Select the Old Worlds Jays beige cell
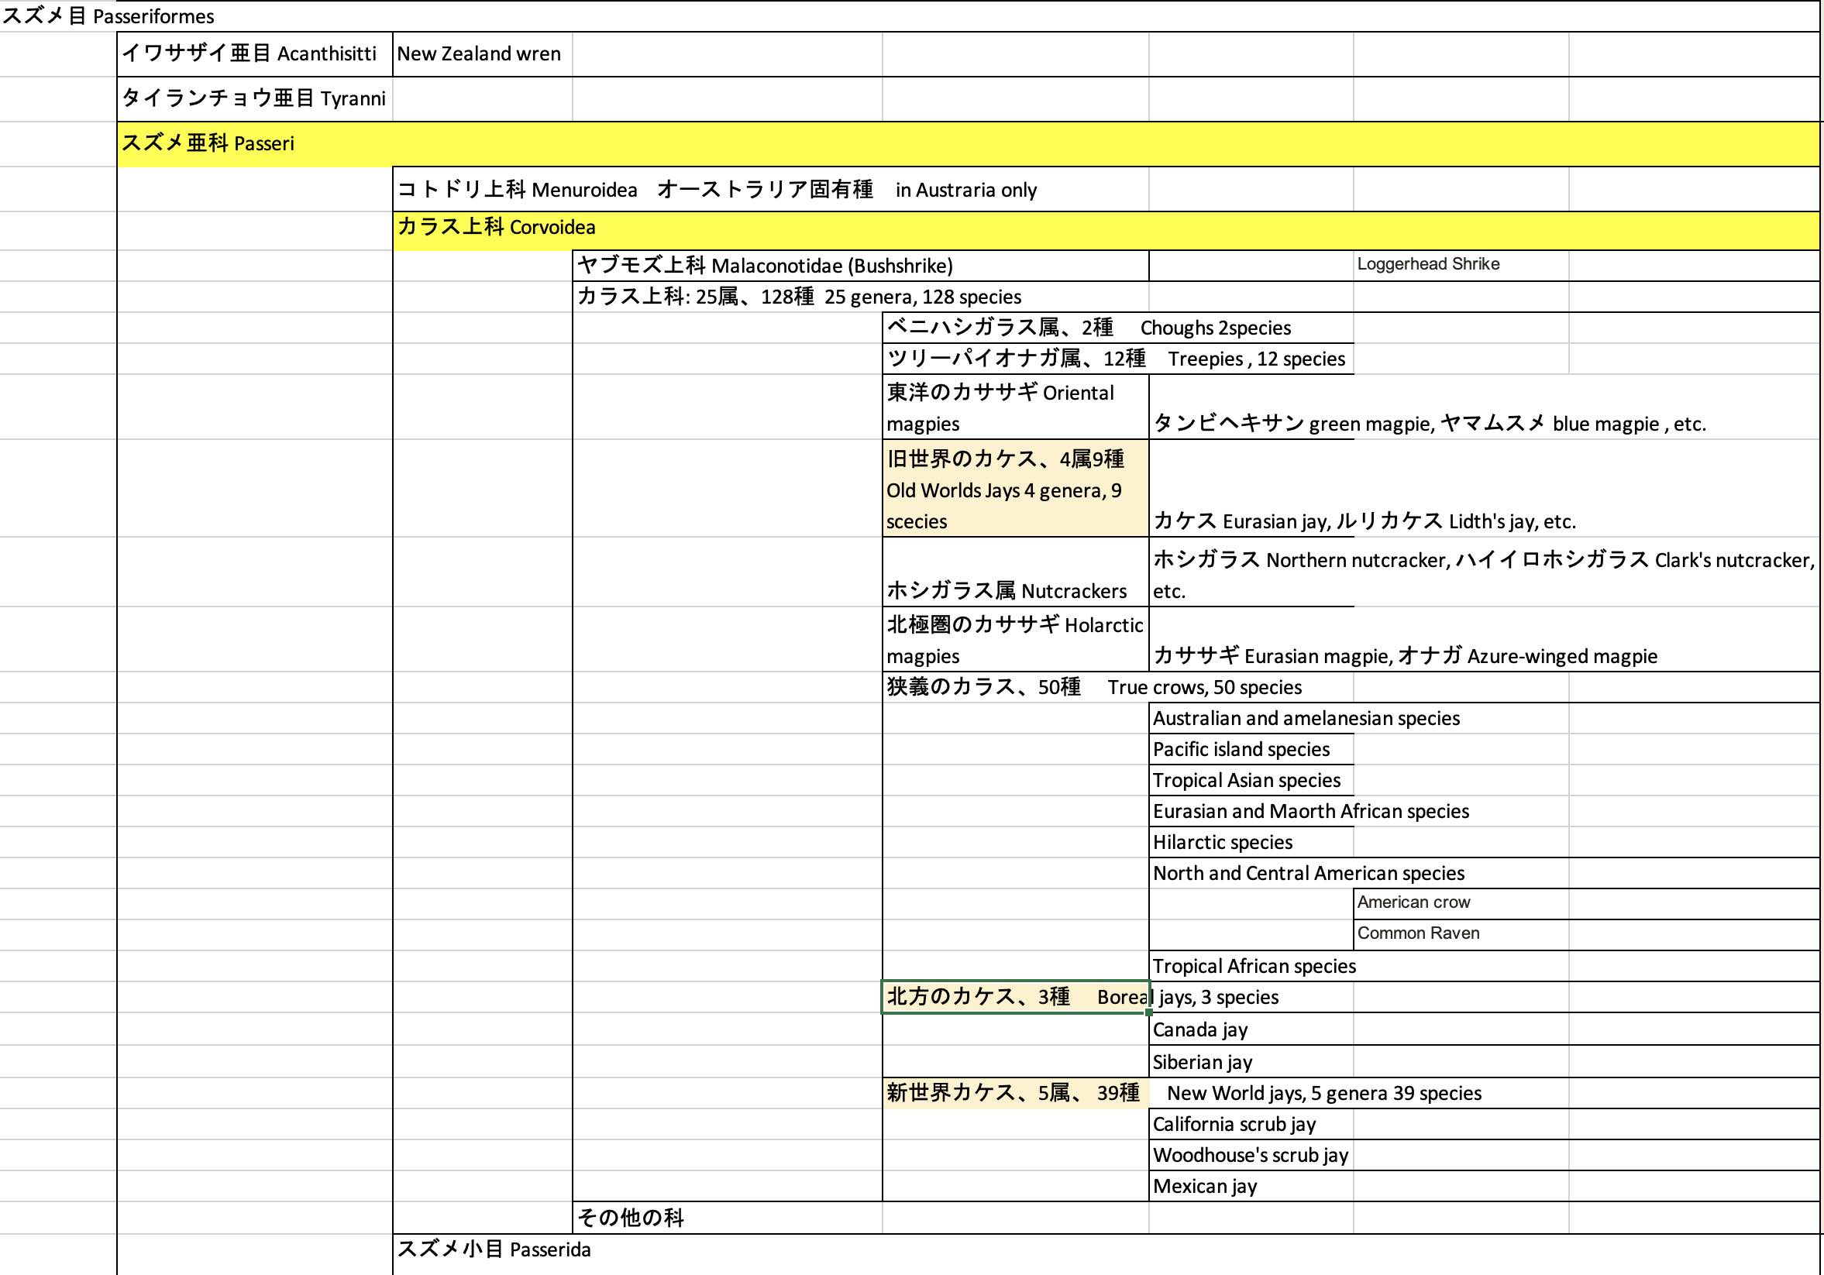This screenshot has width=1824, height=1275. click(1014, 490)
